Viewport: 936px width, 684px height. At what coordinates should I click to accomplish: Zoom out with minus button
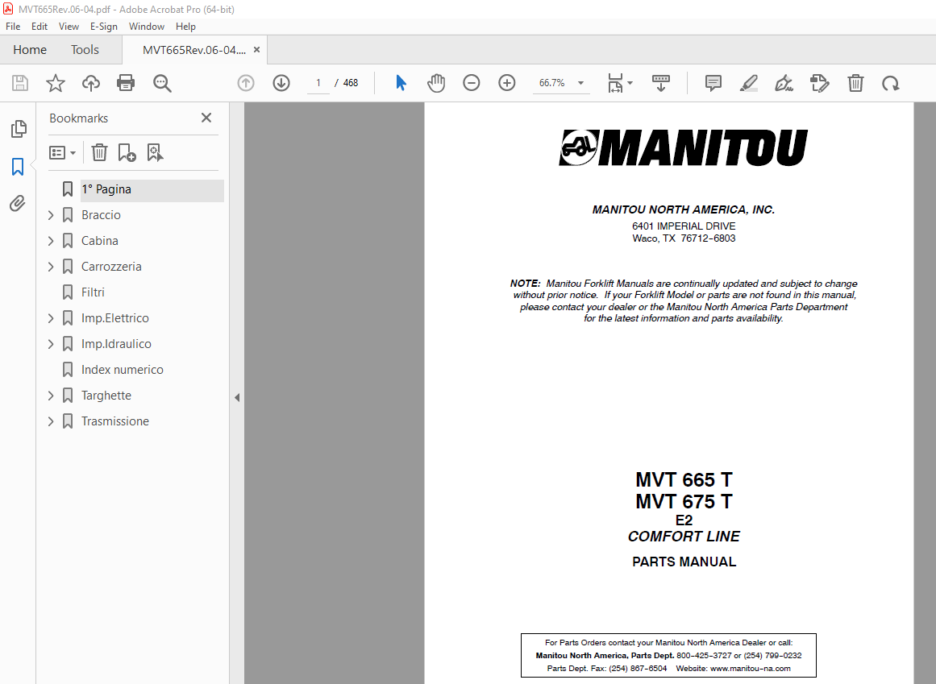472,83
